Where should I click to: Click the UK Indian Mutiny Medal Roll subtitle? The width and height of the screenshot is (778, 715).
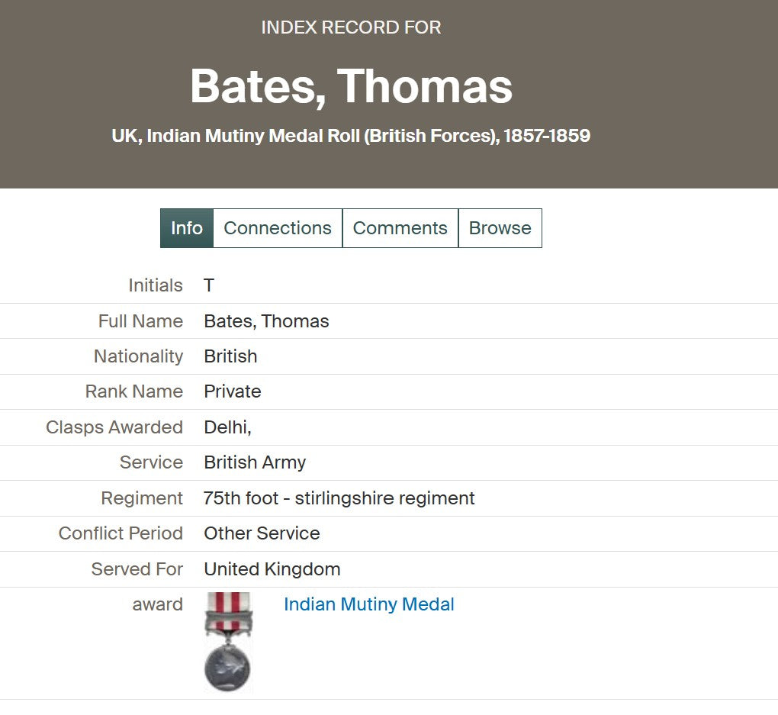point(351,136)
